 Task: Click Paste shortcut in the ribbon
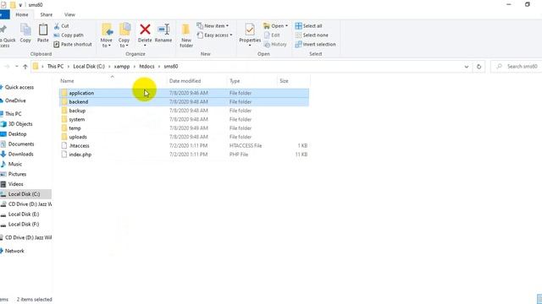pos(73,45)
